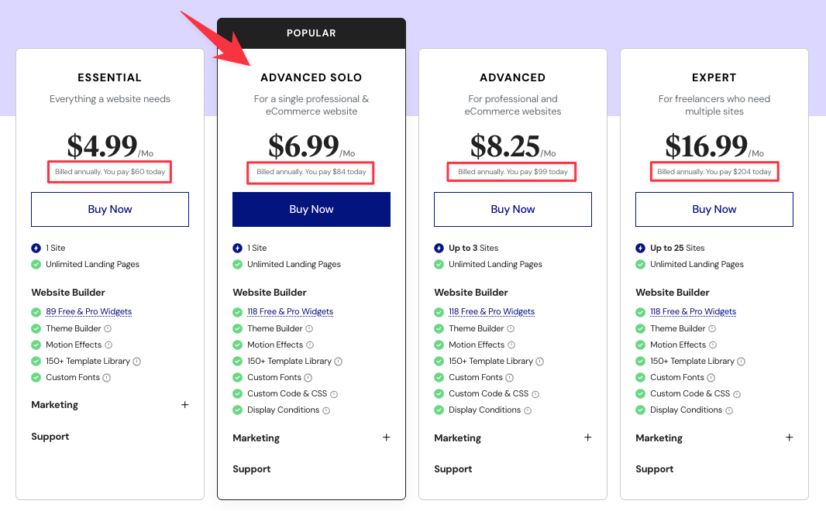826x511 pixels.
Task: Expand the Marketing section under Expert
Action: point(790,437)
